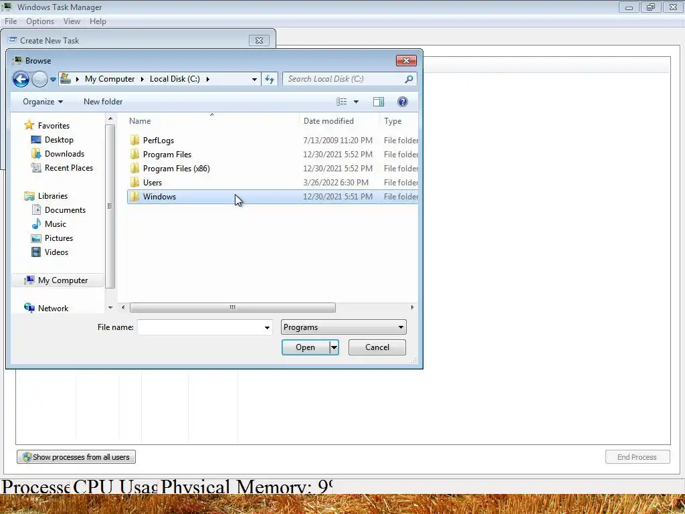Image resolution: width=685 pixels, height=514 pixels.
Task: Click the Open button
Action: tap(305, 347)
